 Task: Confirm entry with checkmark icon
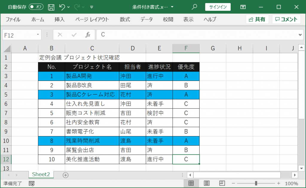click(x=74, y=35)
